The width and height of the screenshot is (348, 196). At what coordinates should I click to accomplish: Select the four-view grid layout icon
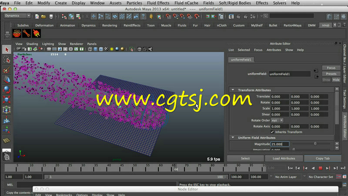(x=7, y=140)
